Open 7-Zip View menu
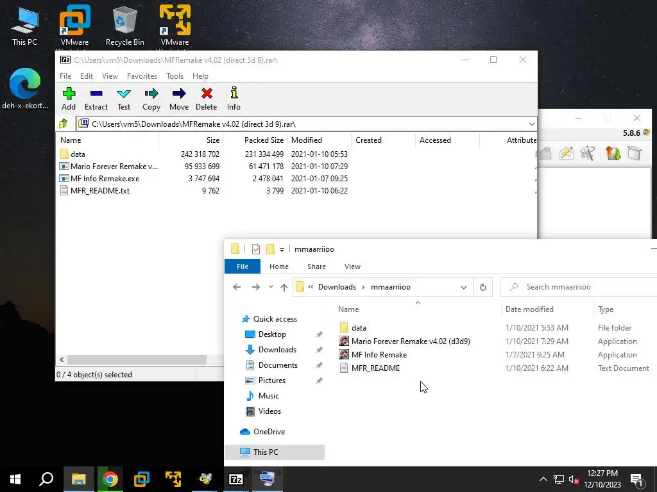 pos(110,76)
